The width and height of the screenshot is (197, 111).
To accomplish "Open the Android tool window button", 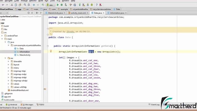I will 11,105.
